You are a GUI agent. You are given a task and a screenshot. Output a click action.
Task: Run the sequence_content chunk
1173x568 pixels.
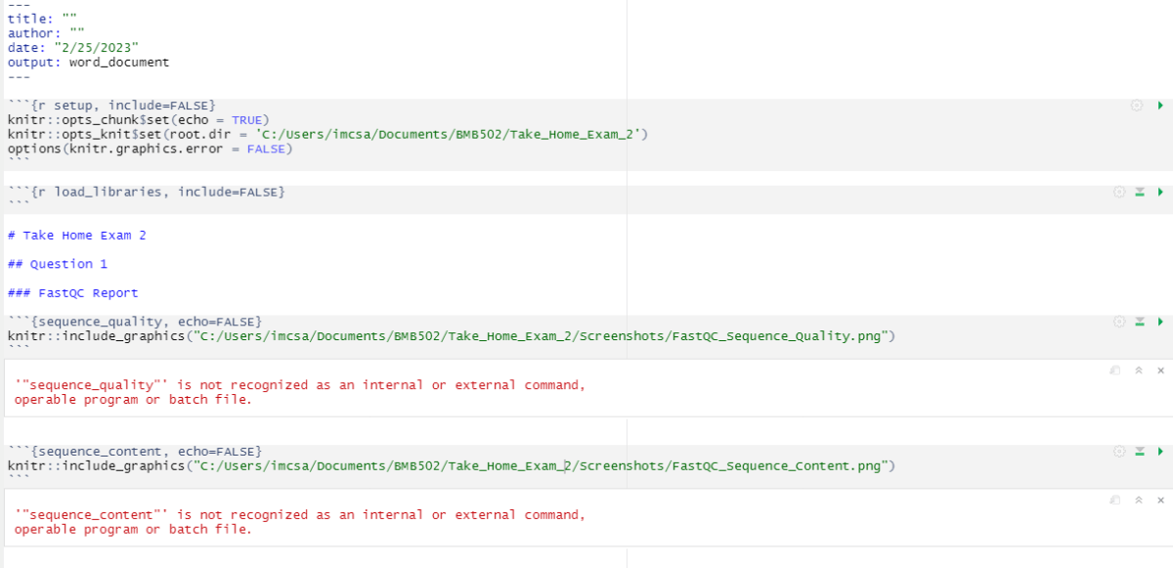1160,452
